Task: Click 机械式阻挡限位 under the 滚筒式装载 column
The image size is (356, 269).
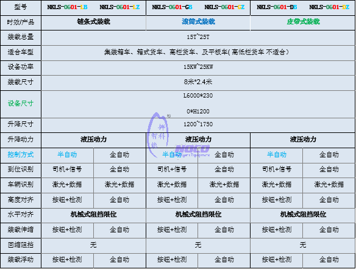Action: (x=198, y=214)
